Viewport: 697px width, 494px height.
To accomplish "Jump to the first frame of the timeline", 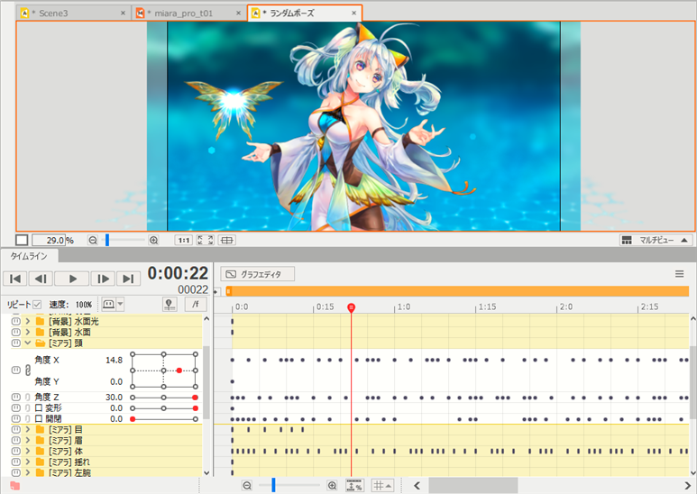I will (16, 279).
